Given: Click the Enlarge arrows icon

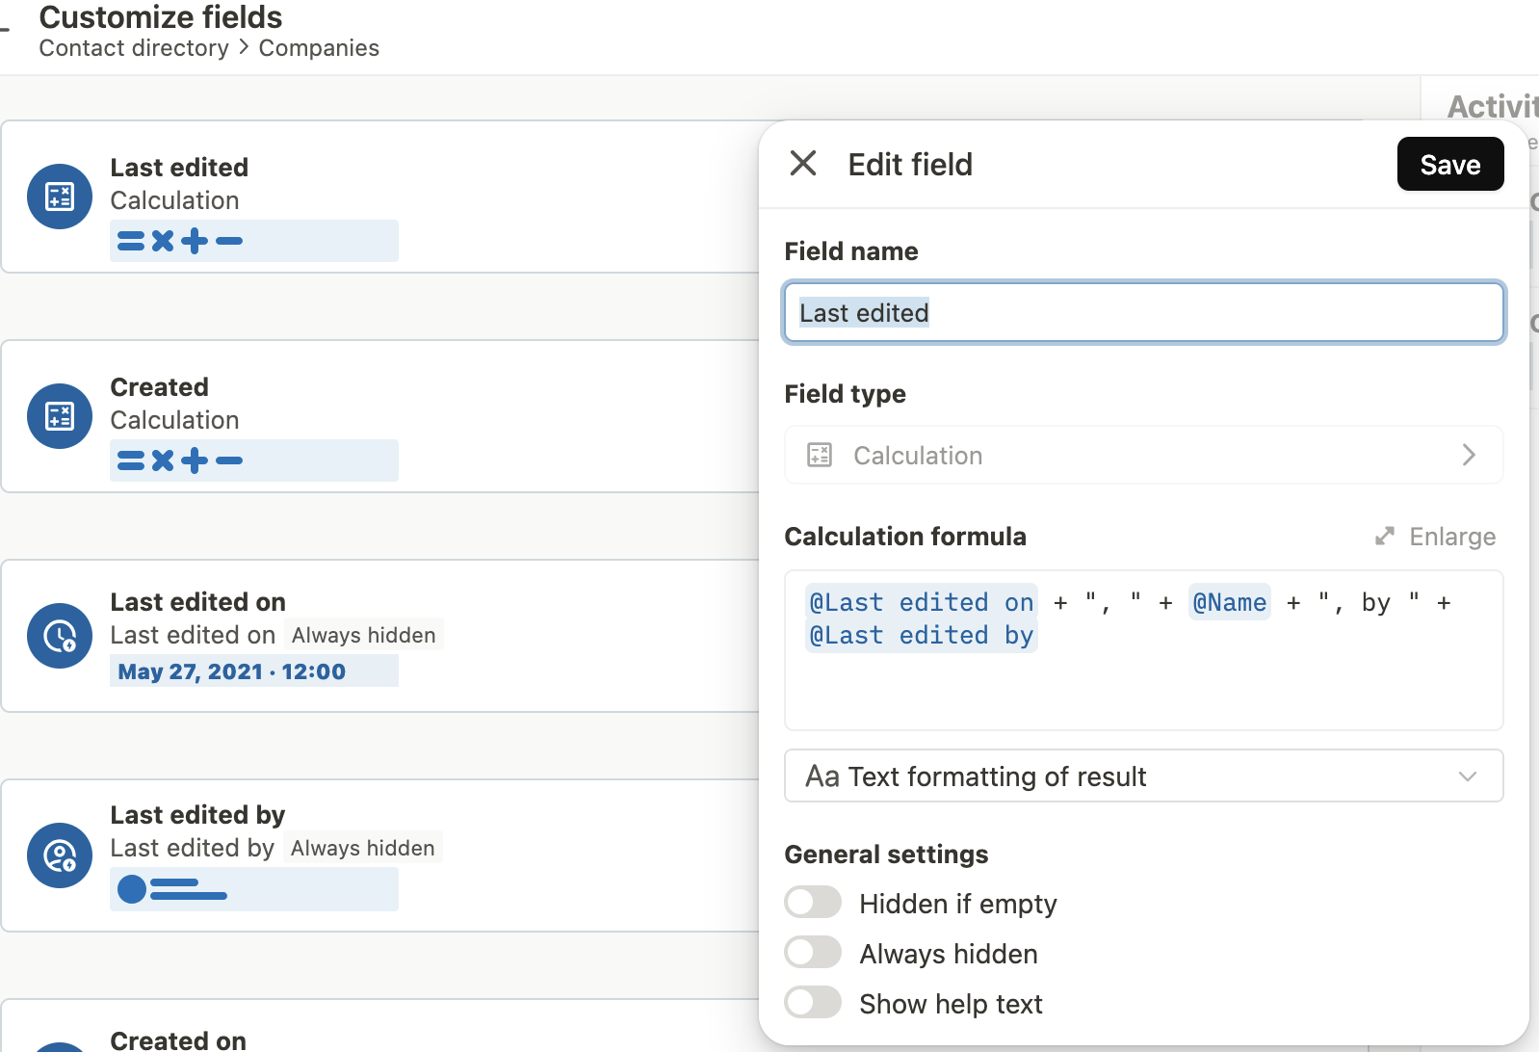Looking at the screenshot, I should [x=1385, y=537].
